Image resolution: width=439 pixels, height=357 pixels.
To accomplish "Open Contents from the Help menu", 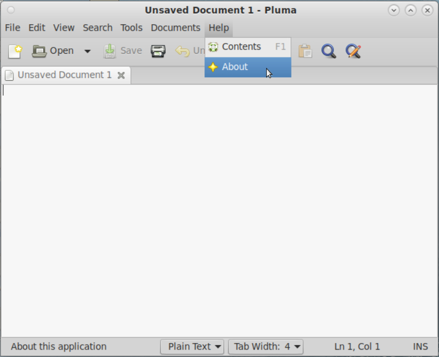I will click(241, 47).
